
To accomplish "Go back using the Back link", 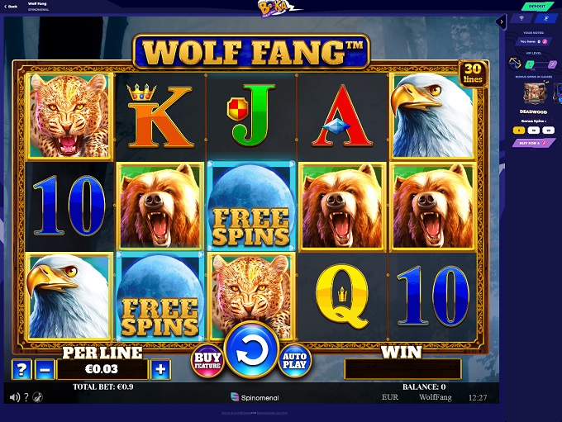I will coord(11,7).
